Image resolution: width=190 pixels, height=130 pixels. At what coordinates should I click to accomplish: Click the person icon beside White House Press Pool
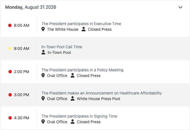72,99
